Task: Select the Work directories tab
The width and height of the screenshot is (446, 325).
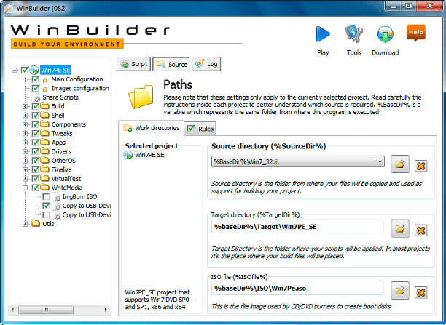Action: [x=151, y=128]
